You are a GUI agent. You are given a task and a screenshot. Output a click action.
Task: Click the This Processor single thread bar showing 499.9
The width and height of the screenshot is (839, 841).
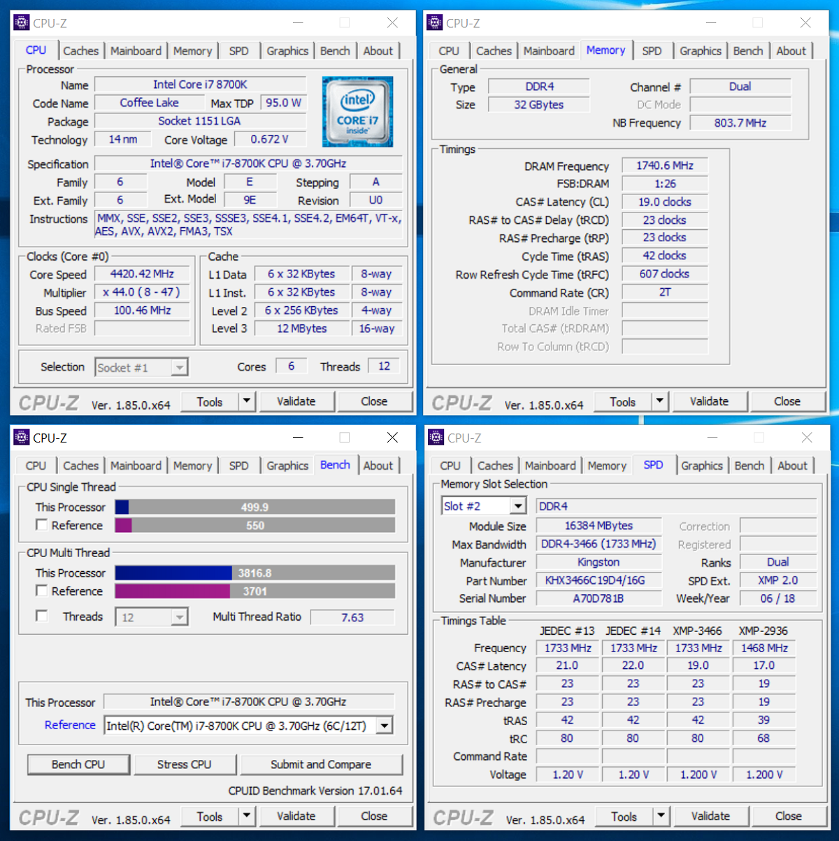tap(255, 507)
